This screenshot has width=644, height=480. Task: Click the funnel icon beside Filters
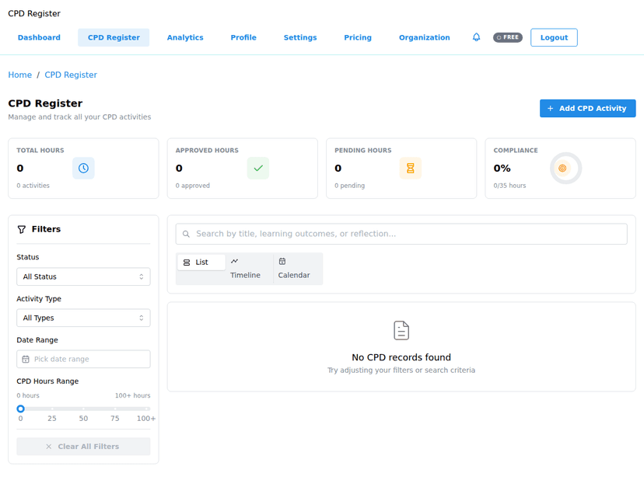click(x=22, y=230)
